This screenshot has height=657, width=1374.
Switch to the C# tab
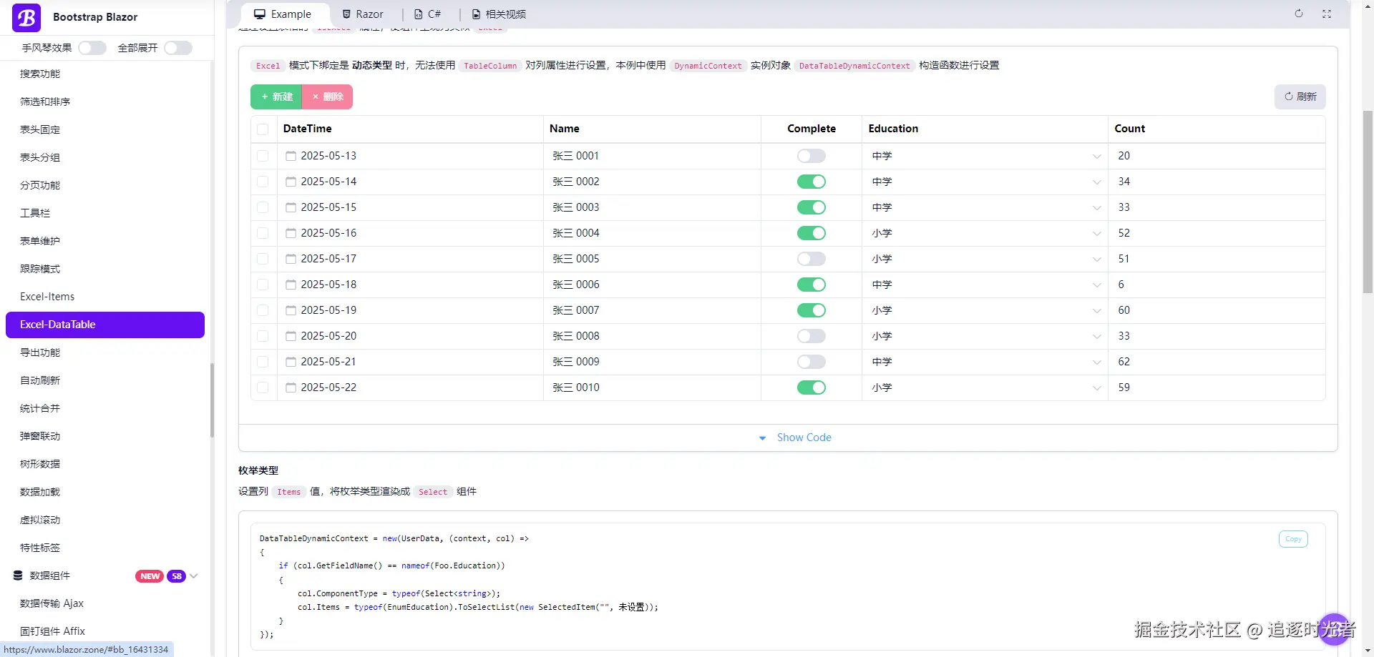pos(427,14)
